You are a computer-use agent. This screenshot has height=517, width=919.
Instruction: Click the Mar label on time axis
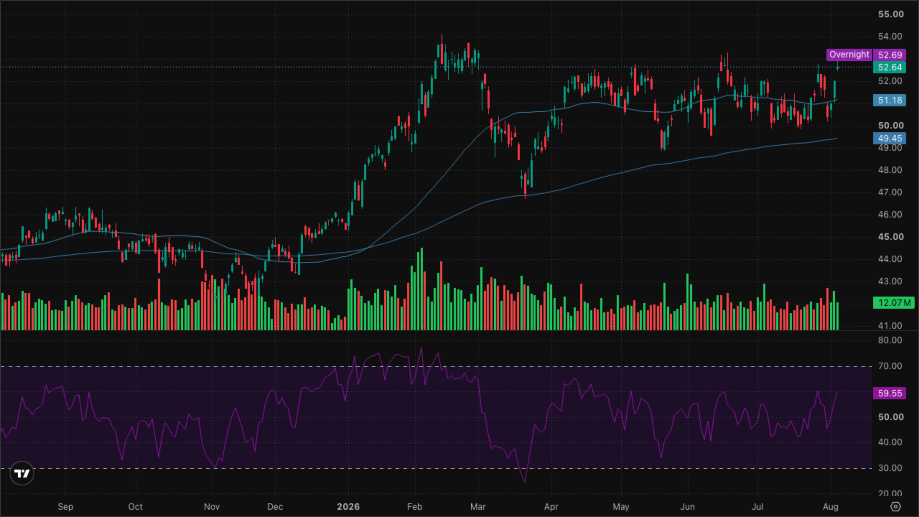tap(478, 507)
